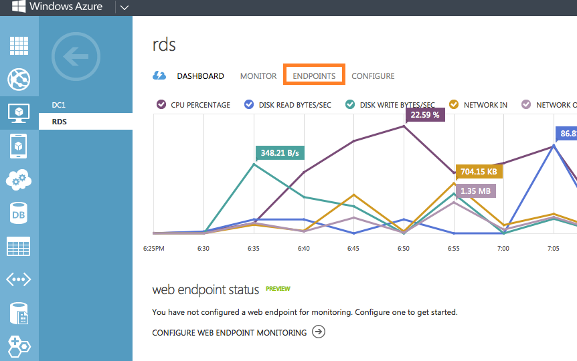This screenshot has width=577, height=361.
Task: Go back with the circular arrow
Action: (76, 56)
